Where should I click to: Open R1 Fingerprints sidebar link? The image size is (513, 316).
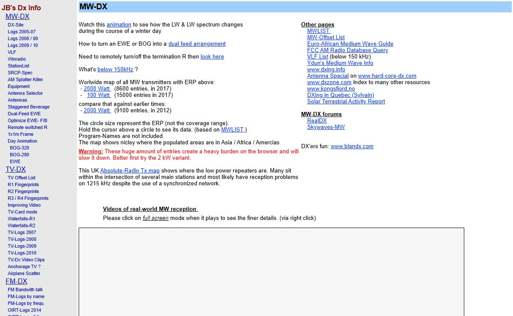coord(23,184)
